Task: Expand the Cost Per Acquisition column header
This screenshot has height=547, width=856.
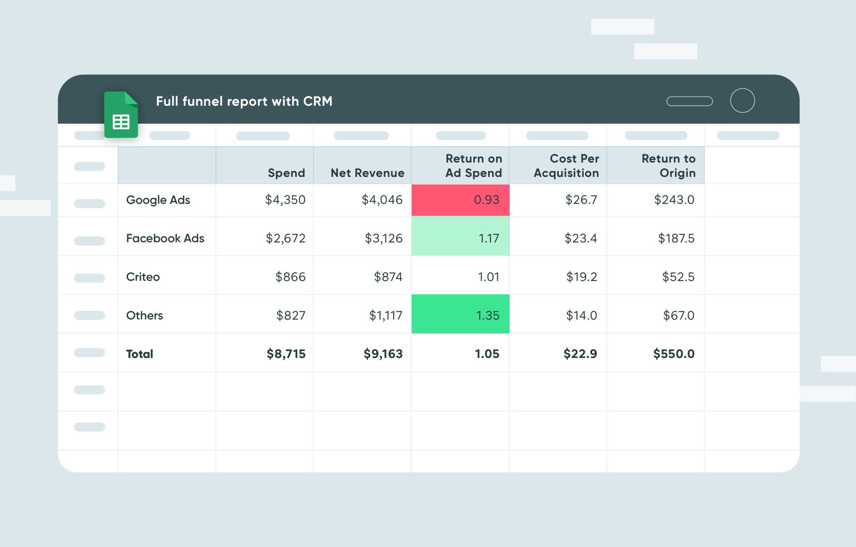Action: pyautogui.click(x=566, y=166)
